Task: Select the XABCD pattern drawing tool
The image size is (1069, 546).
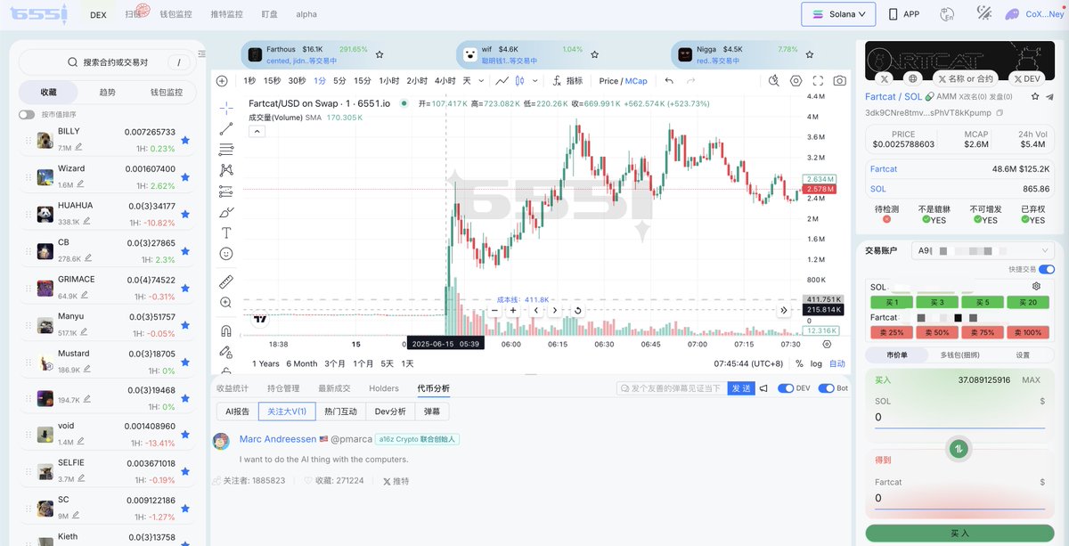Action: point(226,170)
